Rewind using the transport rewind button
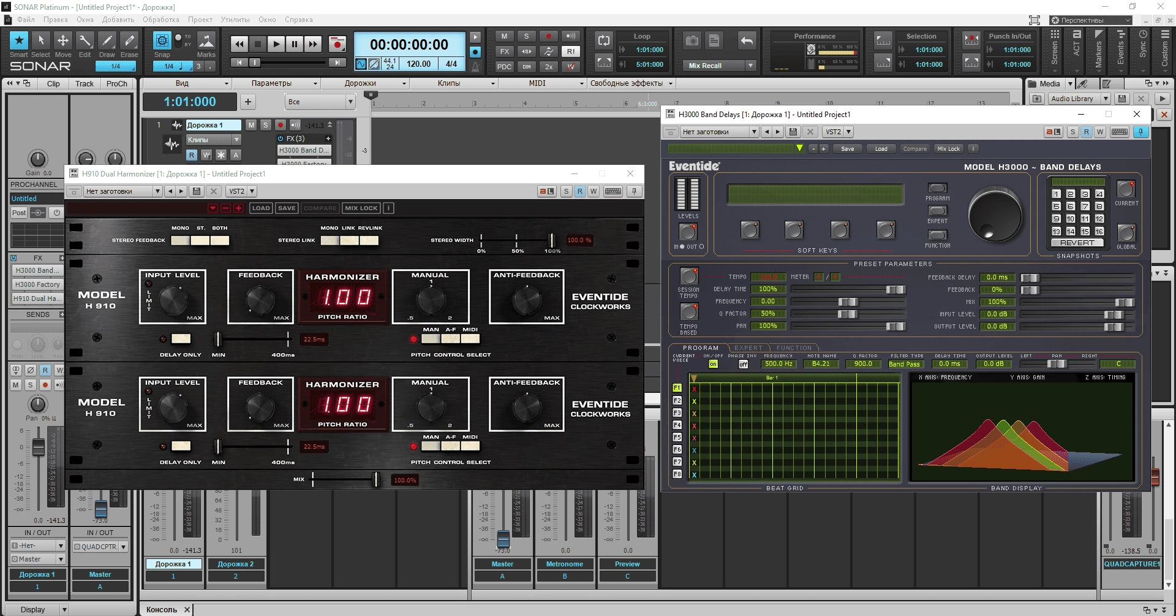Image resolution: width=1176 pixels, height=616 pixels. pyautogui.click(x=239, y=44)
